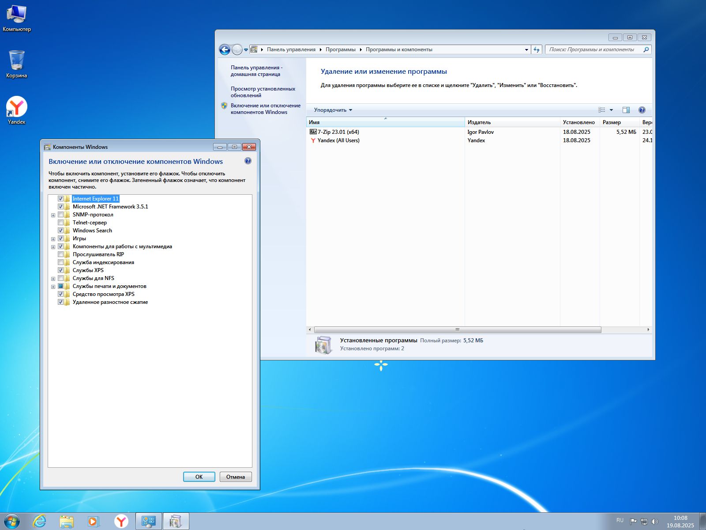Image resolution: width=706 pixels, height=530 pixels.
Task: Open help in Programs and Features toolbar
Action: click(x=642, y=110)
